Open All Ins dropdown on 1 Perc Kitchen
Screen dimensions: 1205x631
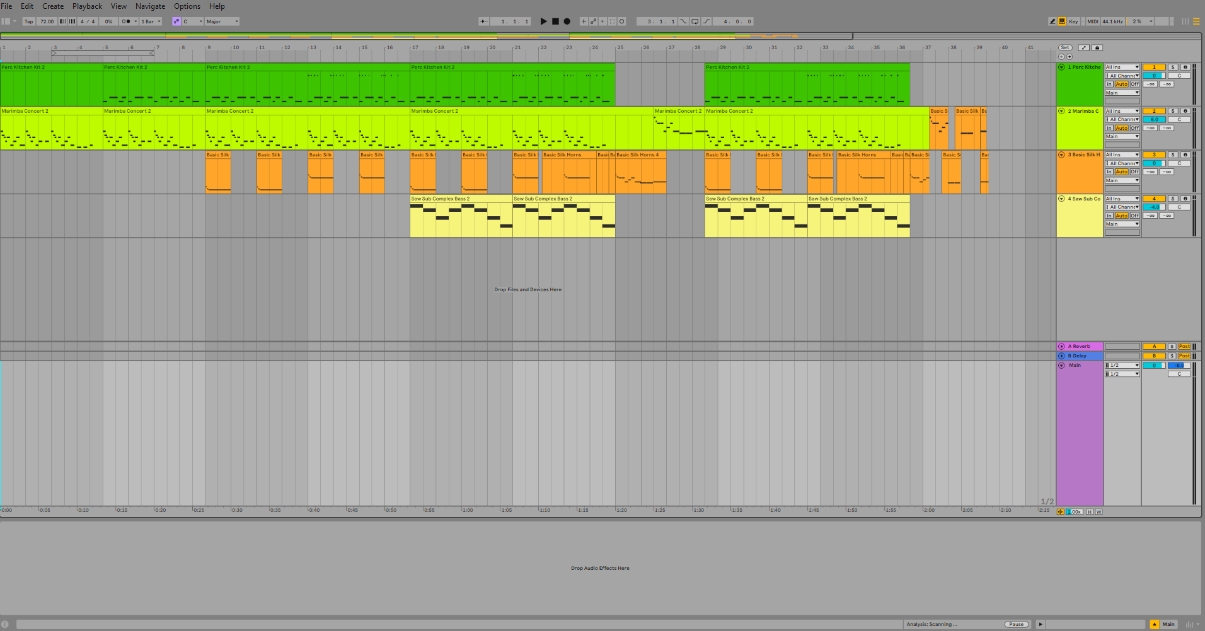(1122, 67)
